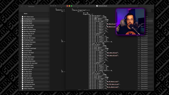Click the "Tweaksets = {" line in back editor
Image resolution: width=169 pixels, height=95 pixels.
(x=60, y=10)
